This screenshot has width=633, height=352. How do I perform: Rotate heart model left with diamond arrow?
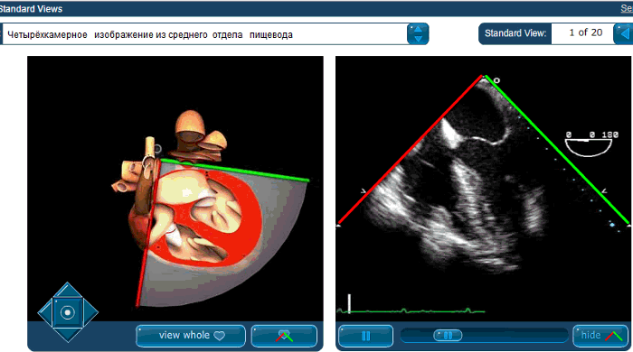coord(45,312)
